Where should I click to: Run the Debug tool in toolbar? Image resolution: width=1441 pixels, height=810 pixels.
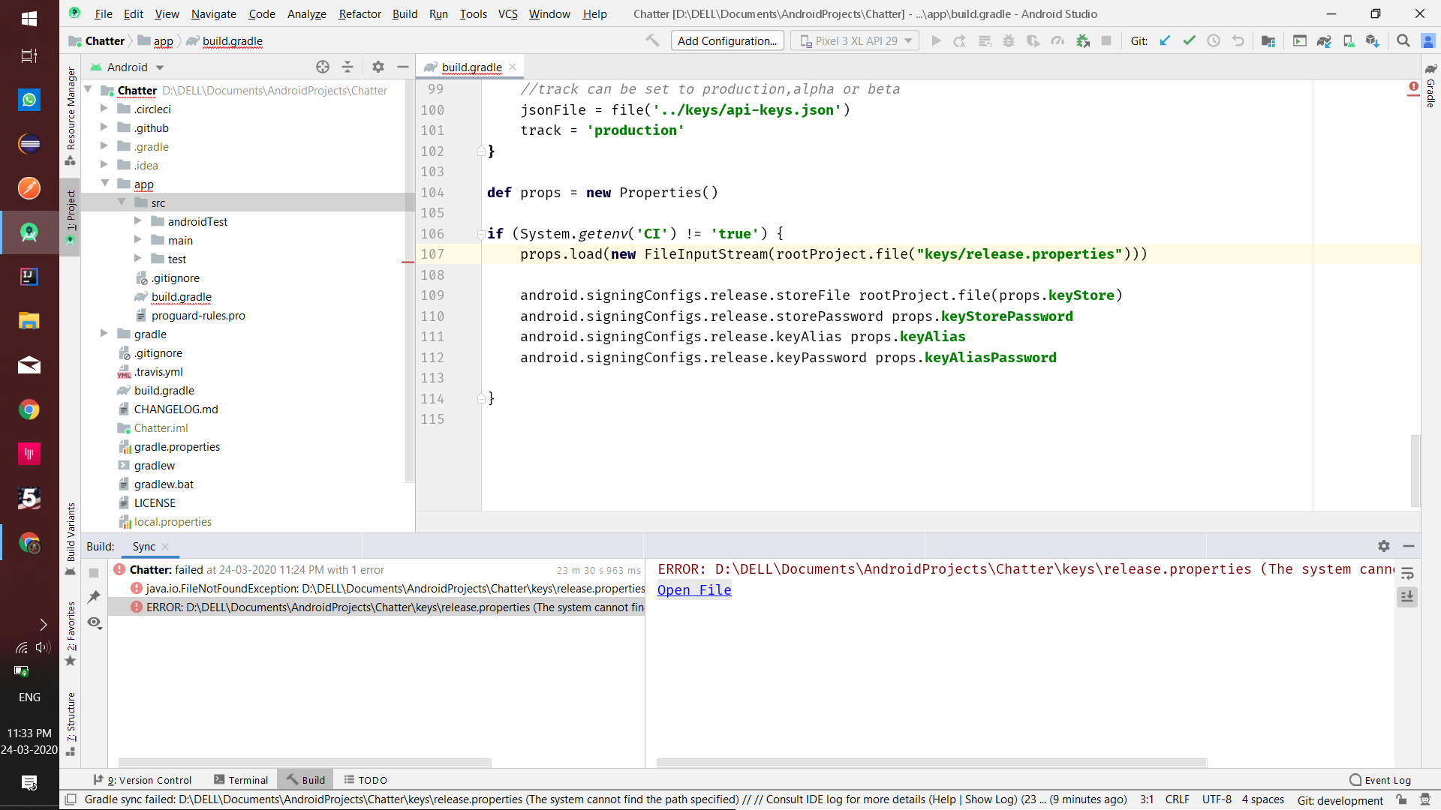[x=1009, y=40]
